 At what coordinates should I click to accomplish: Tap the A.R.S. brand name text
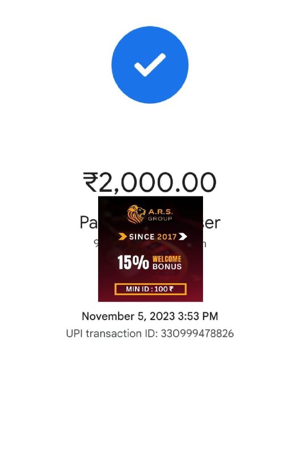(x=160, y=212)
